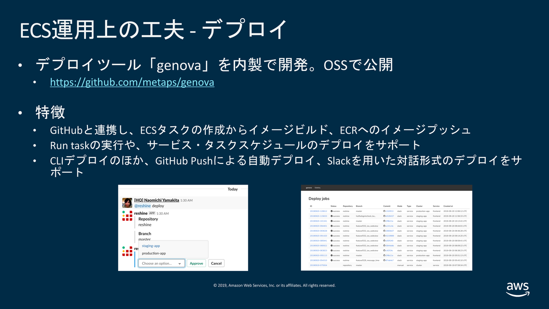Click the Approve button
The width and height of the screenshot is (549, 309).
coord(196,263)
